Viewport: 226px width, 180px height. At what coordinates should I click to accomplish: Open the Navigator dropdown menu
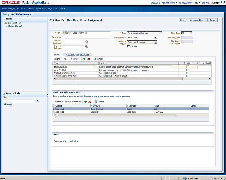pos(13,8)
